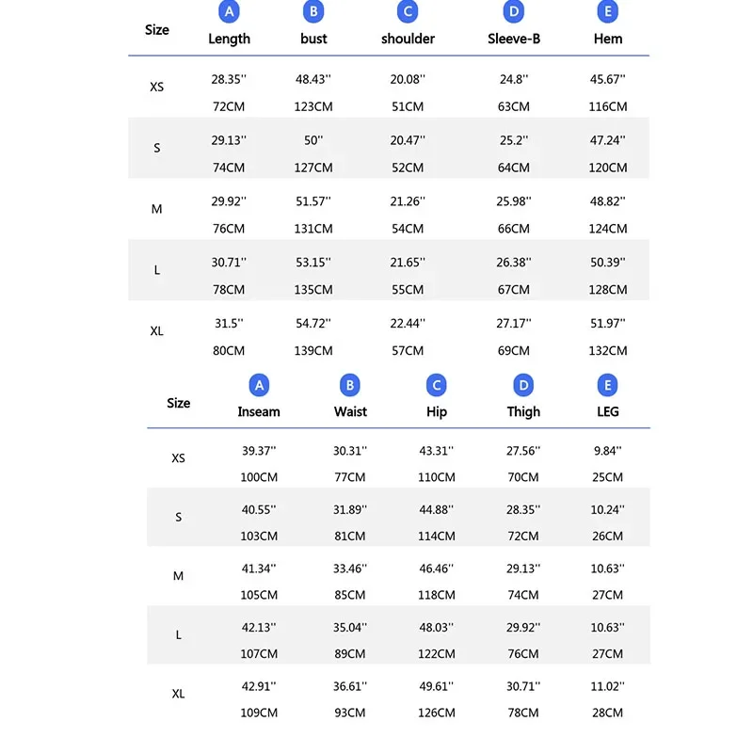Screen dimensions: 753x753
Task: Click the 123CM bust value for XS
Action: [313, 106]
